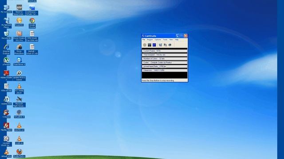Select the VirtualDub desktop icon
The height and width of the screenshot is (159, 284).
[19, 114]
